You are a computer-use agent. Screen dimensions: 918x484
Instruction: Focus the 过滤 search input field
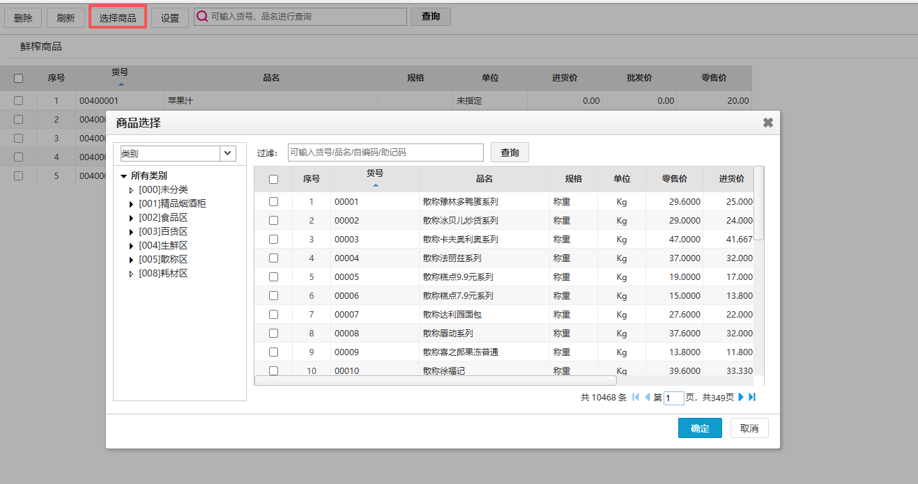point(385,153)
